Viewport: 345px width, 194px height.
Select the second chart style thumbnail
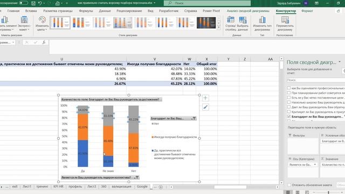pyautogui.click(x=81, y=23)
